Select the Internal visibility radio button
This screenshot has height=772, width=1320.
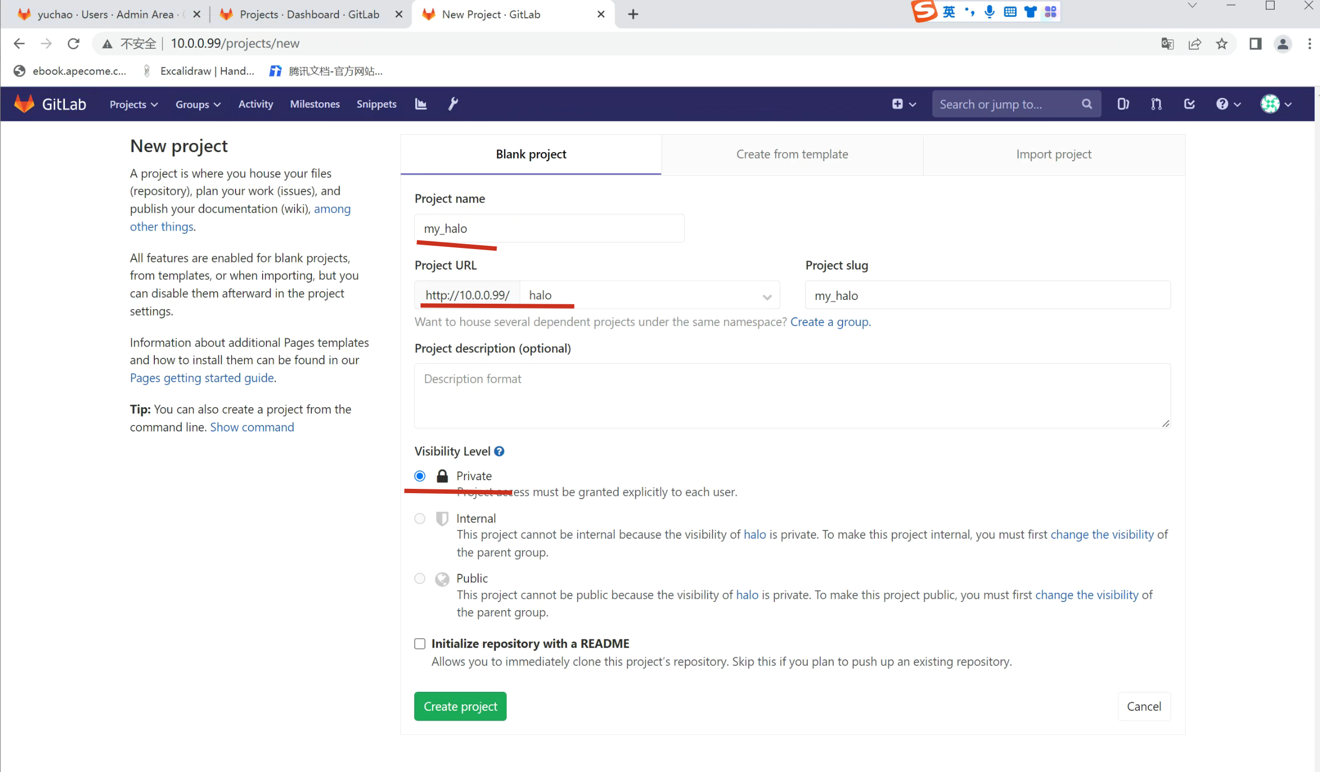pos(420,519)
